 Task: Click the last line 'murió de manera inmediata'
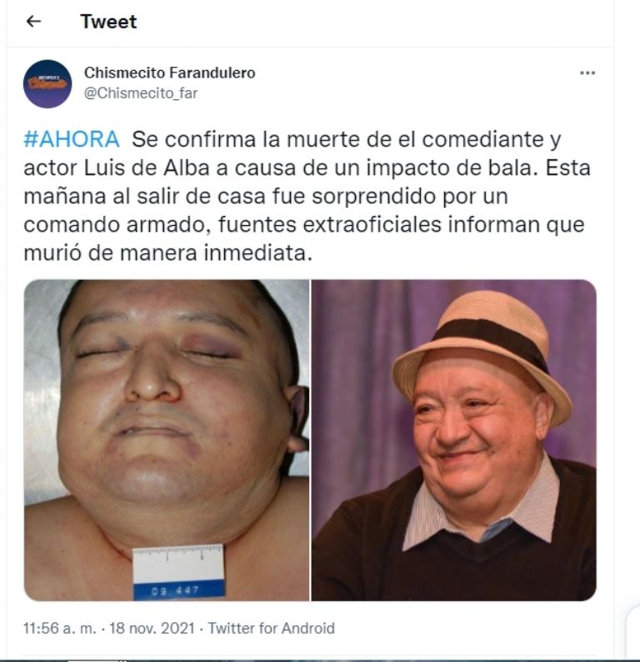[x=167, y=253]
